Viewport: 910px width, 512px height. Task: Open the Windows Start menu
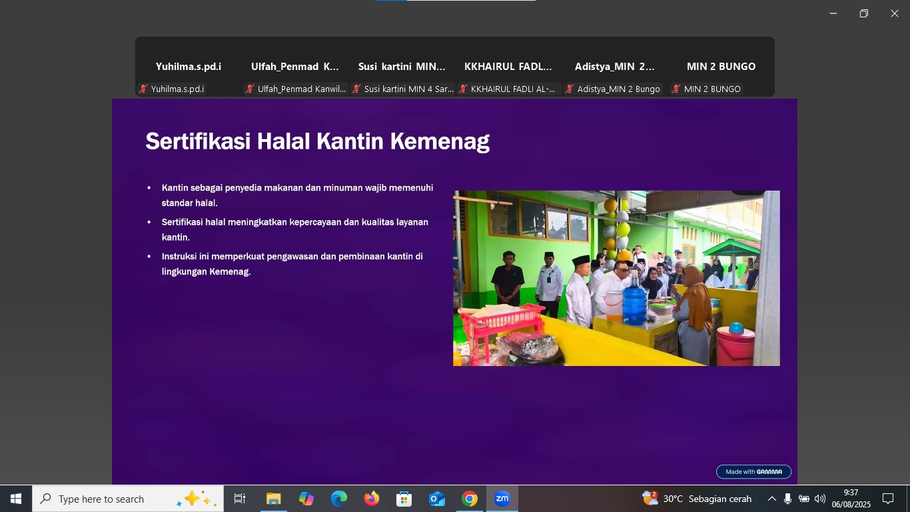click(16, 499)
